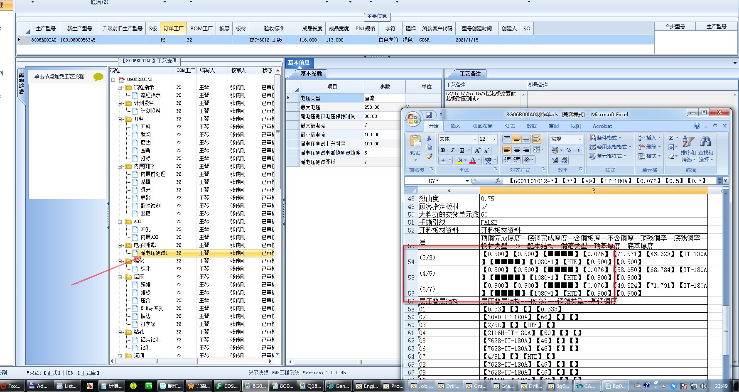Open the 插入 ribbon tab
This screenshot has width=739, height=392.
tap(456, 126)
